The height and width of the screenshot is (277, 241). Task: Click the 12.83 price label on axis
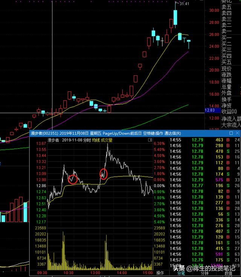pyautogui.click(x=209, y=110)
